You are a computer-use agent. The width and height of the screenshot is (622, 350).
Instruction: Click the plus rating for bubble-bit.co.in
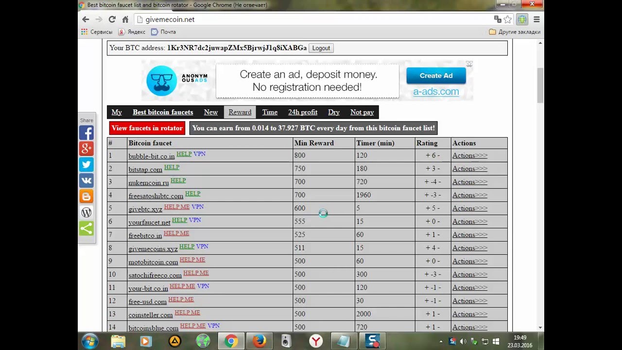coord(428,156)
